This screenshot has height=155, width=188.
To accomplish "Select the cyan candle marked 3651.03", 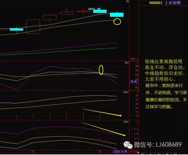I will [100, 11].
